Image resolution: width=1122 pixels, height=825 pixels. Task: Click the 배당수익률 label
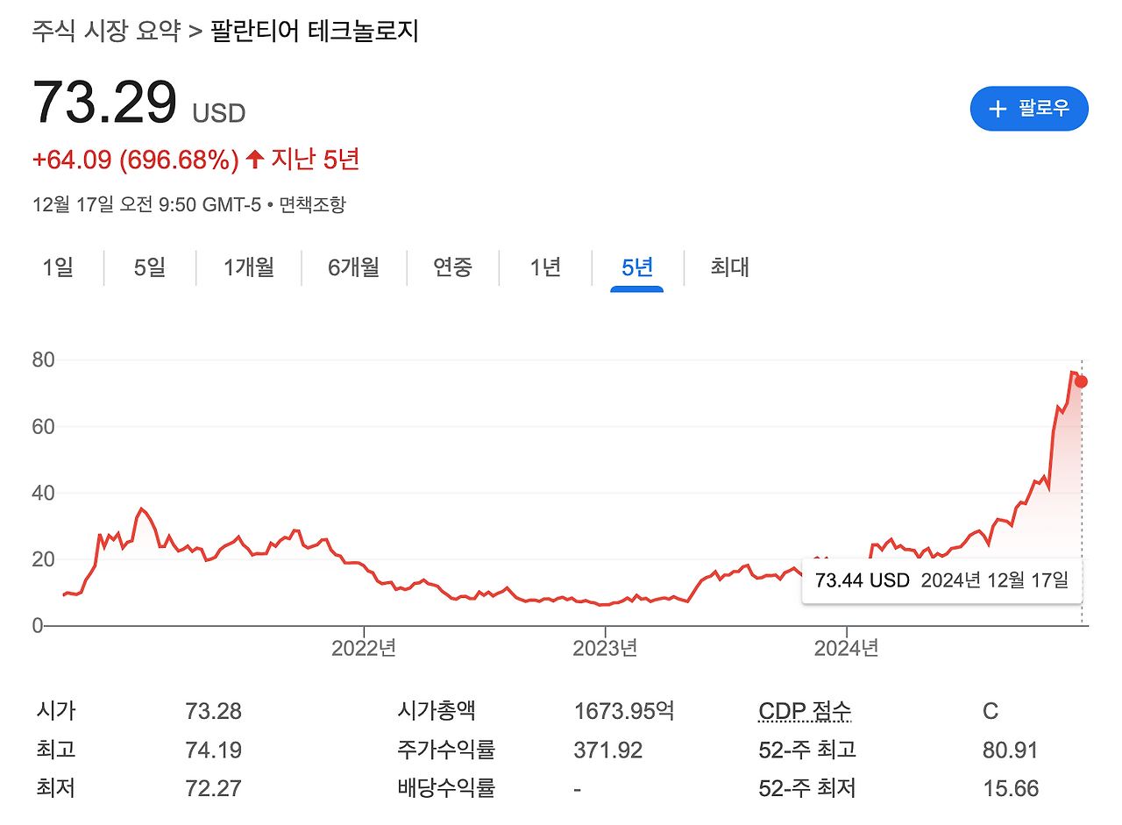446,789
